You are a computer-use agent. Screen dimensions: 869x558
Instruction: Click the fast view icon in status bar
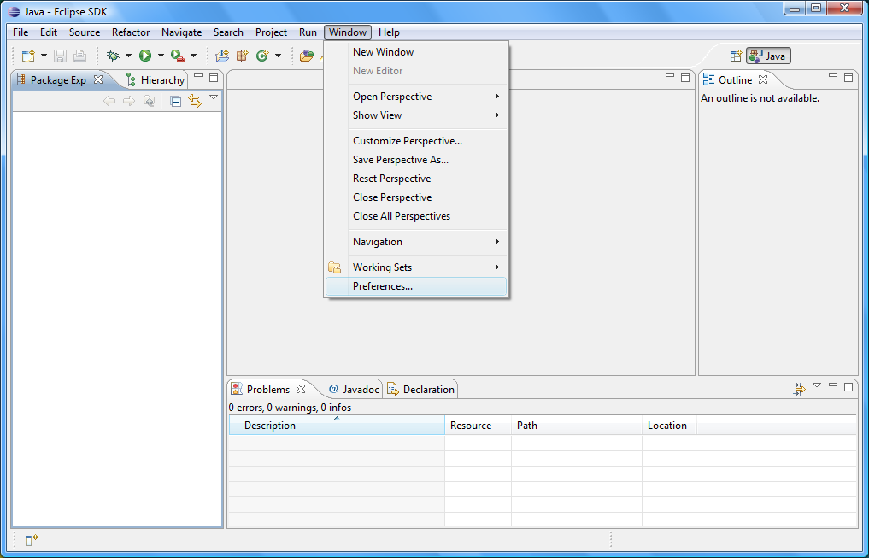click(x=32, y=540)
